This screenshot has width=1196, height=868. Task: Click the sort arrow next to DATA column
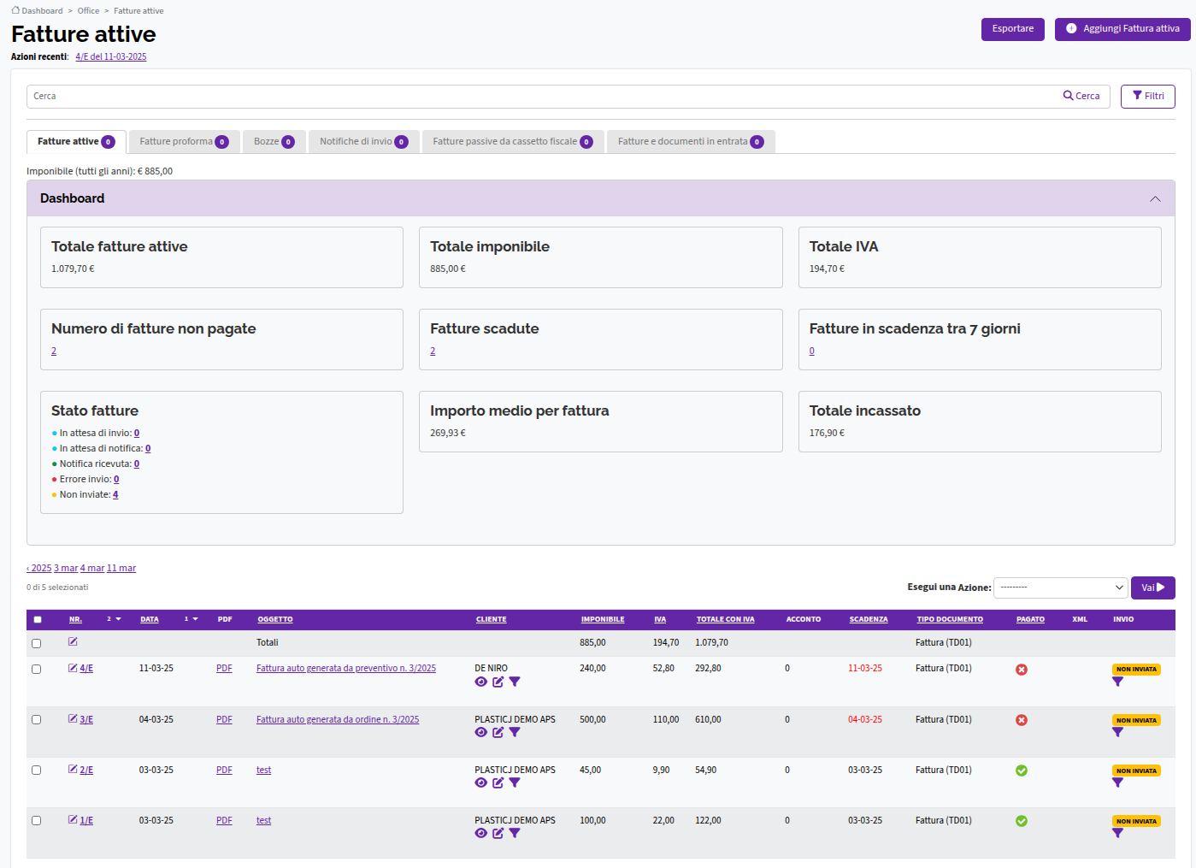[195, 619]
